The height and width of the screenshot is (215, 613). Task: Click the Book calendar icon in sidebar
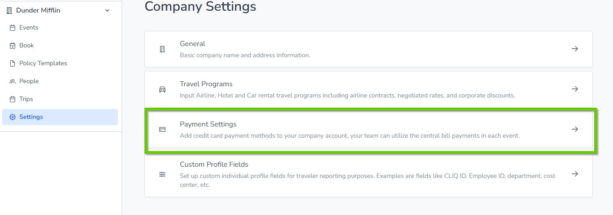tap(13, 46)
